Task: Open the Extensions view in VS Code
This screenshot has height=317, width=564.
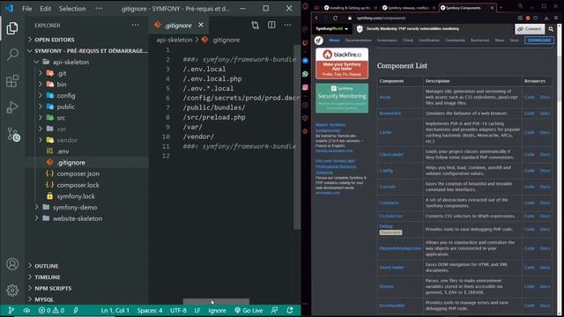Action: pos(12,81)
